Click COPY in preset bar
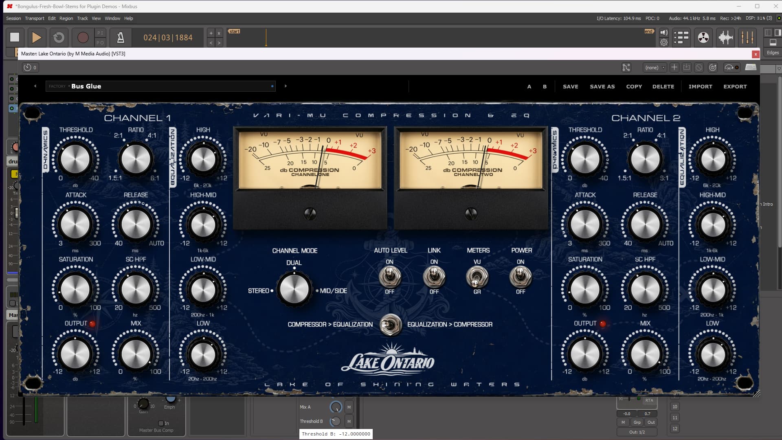 (634, 86)
